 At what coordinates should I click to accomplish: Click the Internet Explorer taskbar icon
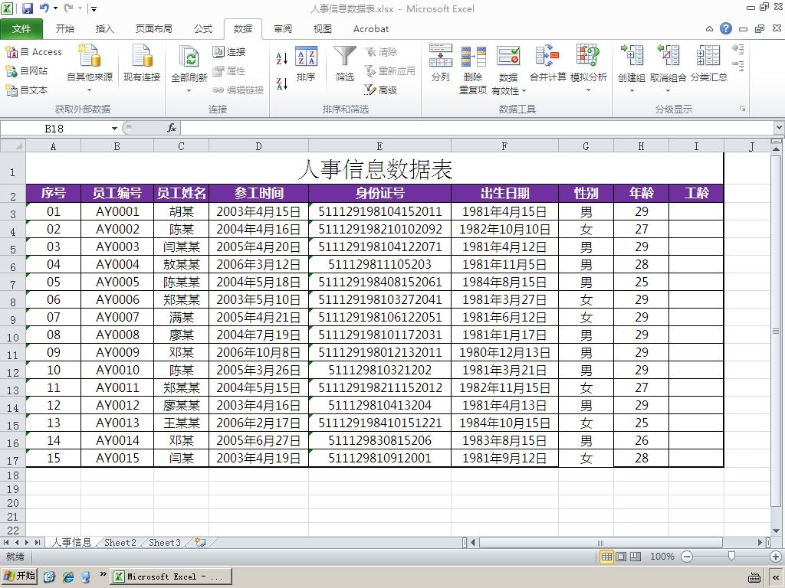pos(68,577)
